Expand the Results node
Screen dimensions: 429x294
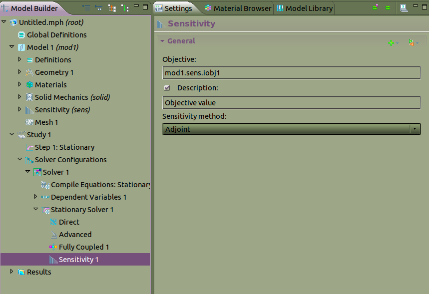[x=12, y=272]
